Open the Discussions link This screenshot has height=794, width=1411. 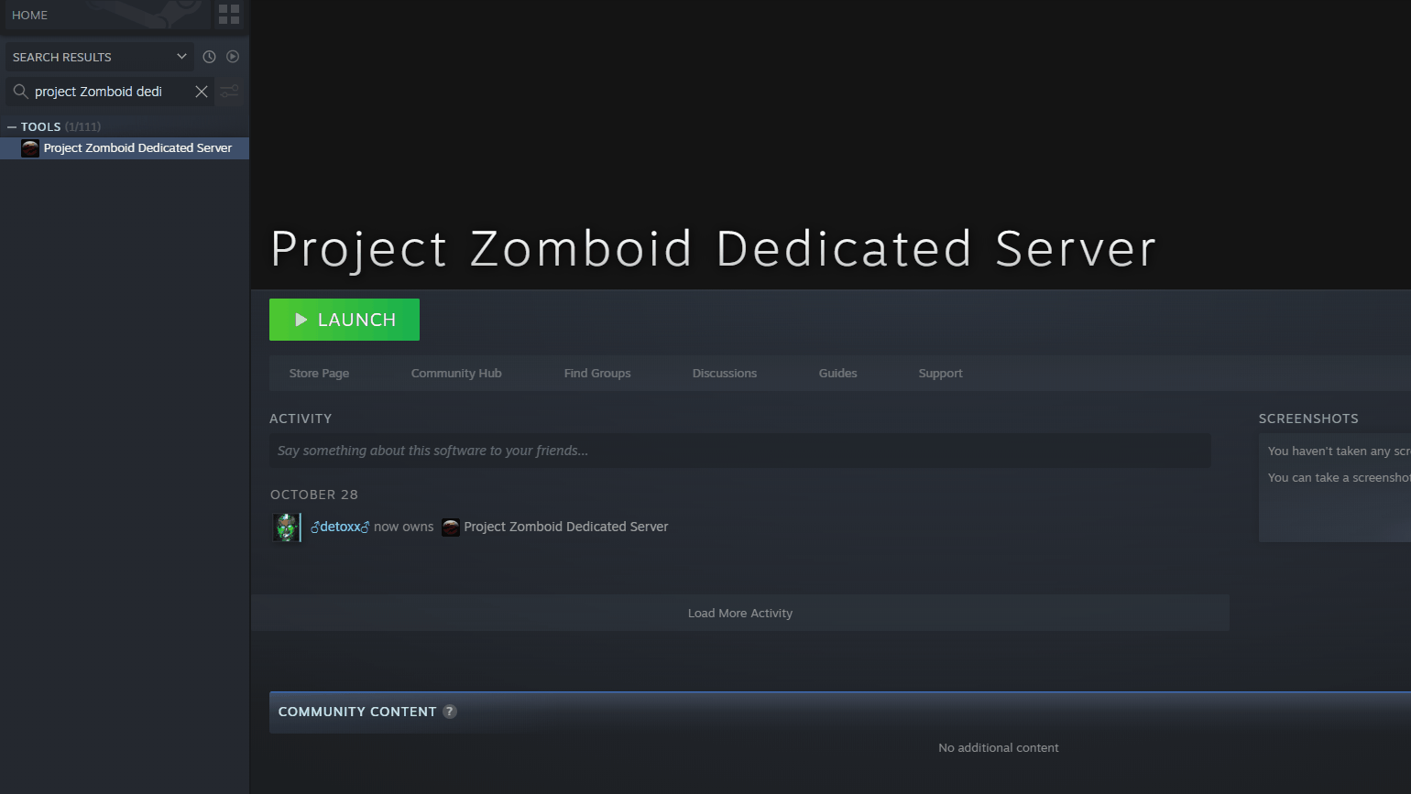pyautogui.click(x=725, y=374)
